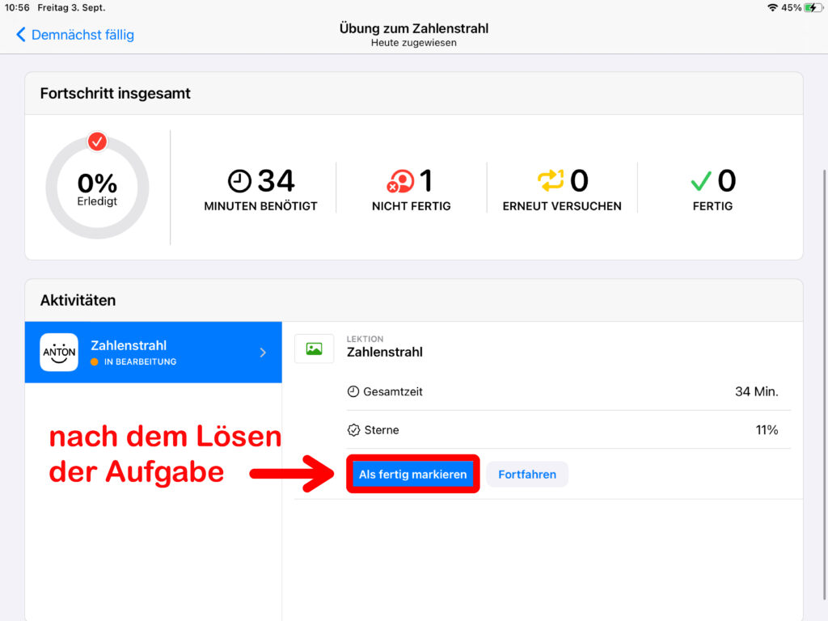
Task: Click the yellow Erneut Versuchen arrows icon
Action: point(551,181)
